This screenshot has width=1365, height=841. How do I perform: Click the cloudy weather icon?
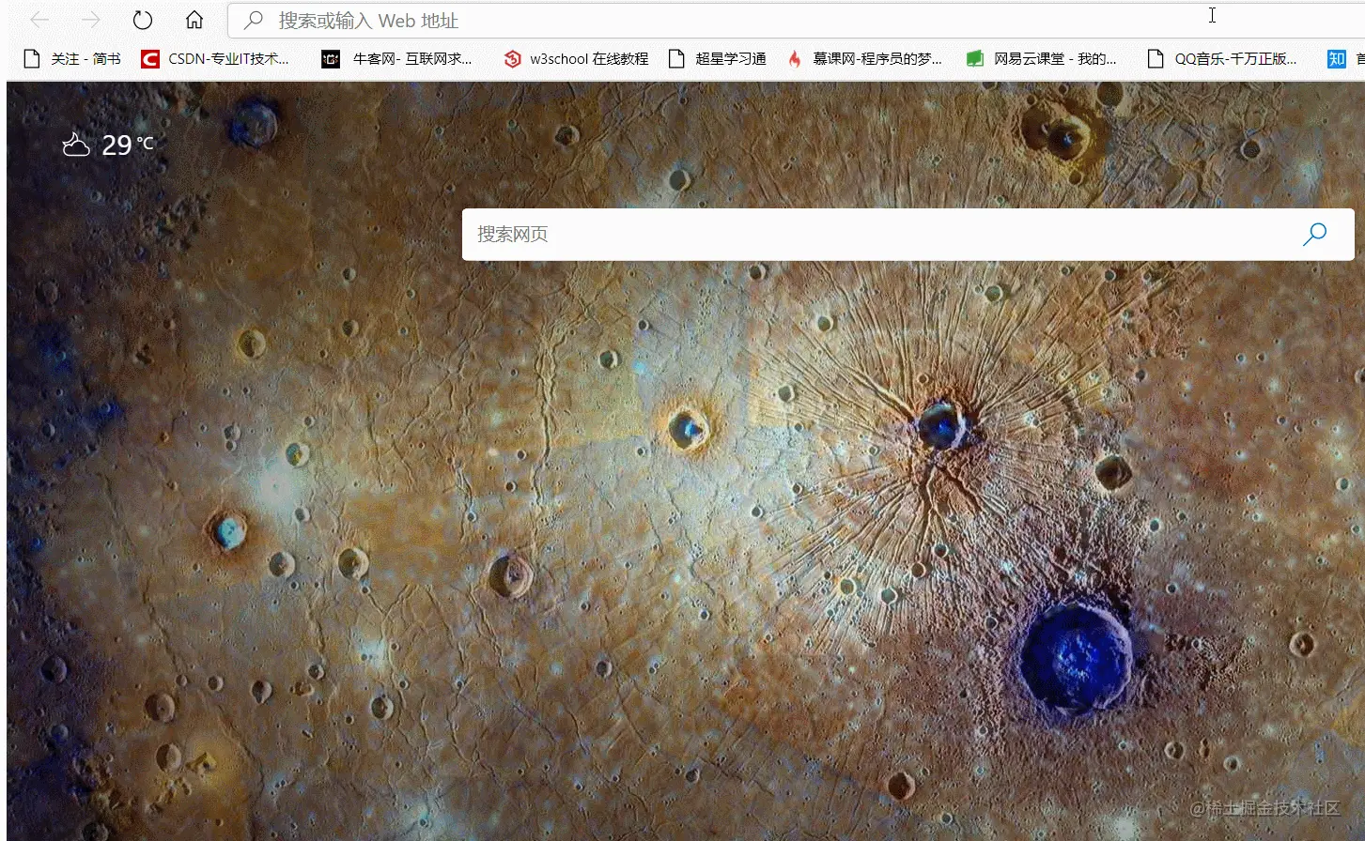[76, 145]
